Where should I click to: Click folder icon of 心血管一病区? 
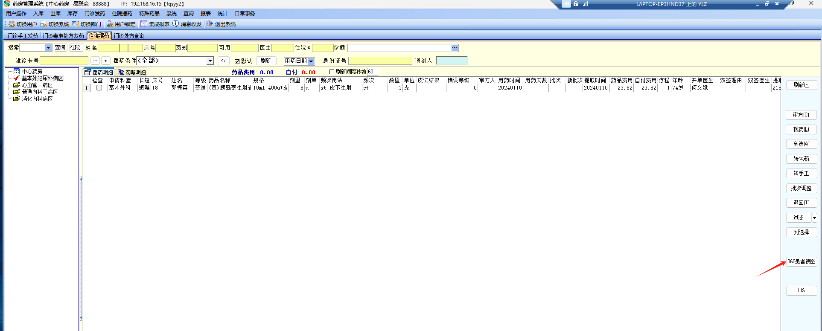pos(17,85)
